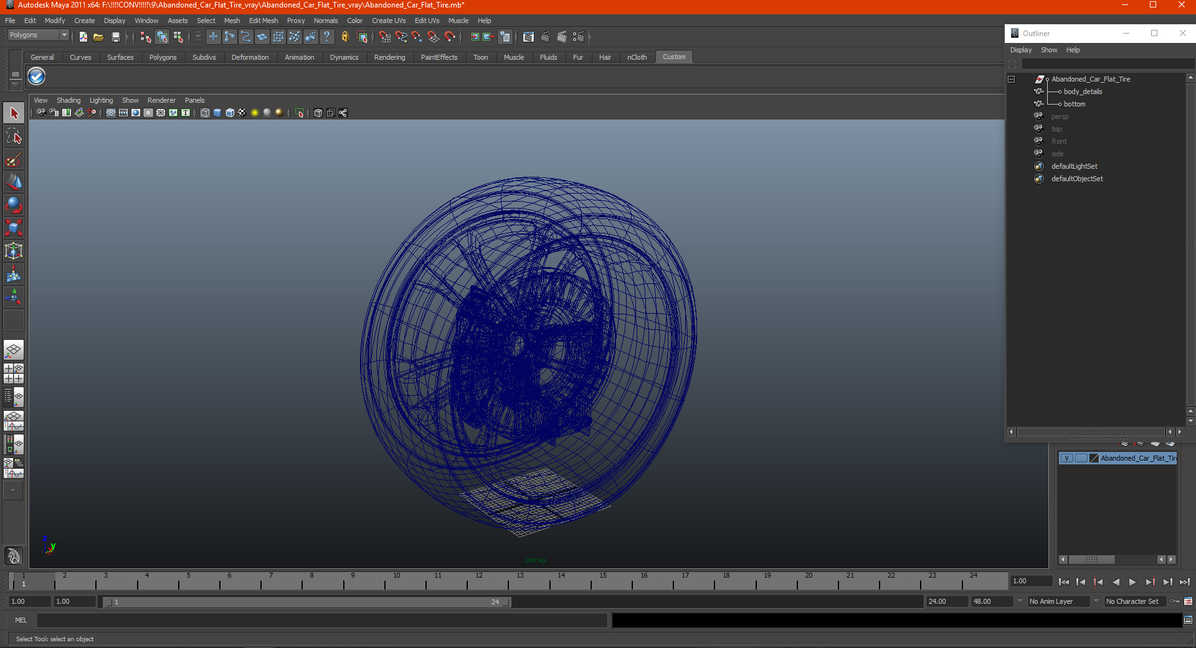Screen dimensions: 1196x648
Task: Click the Show Manipulator tool
Action: [14, 297]
